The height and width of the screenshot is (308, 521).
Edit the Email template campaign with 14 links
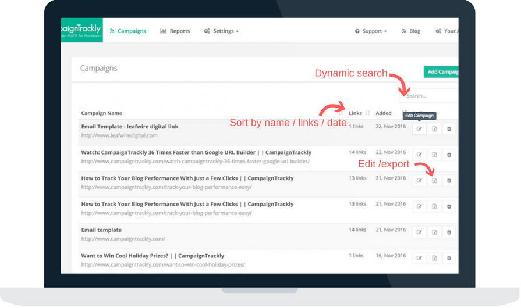tap(419, 232)
